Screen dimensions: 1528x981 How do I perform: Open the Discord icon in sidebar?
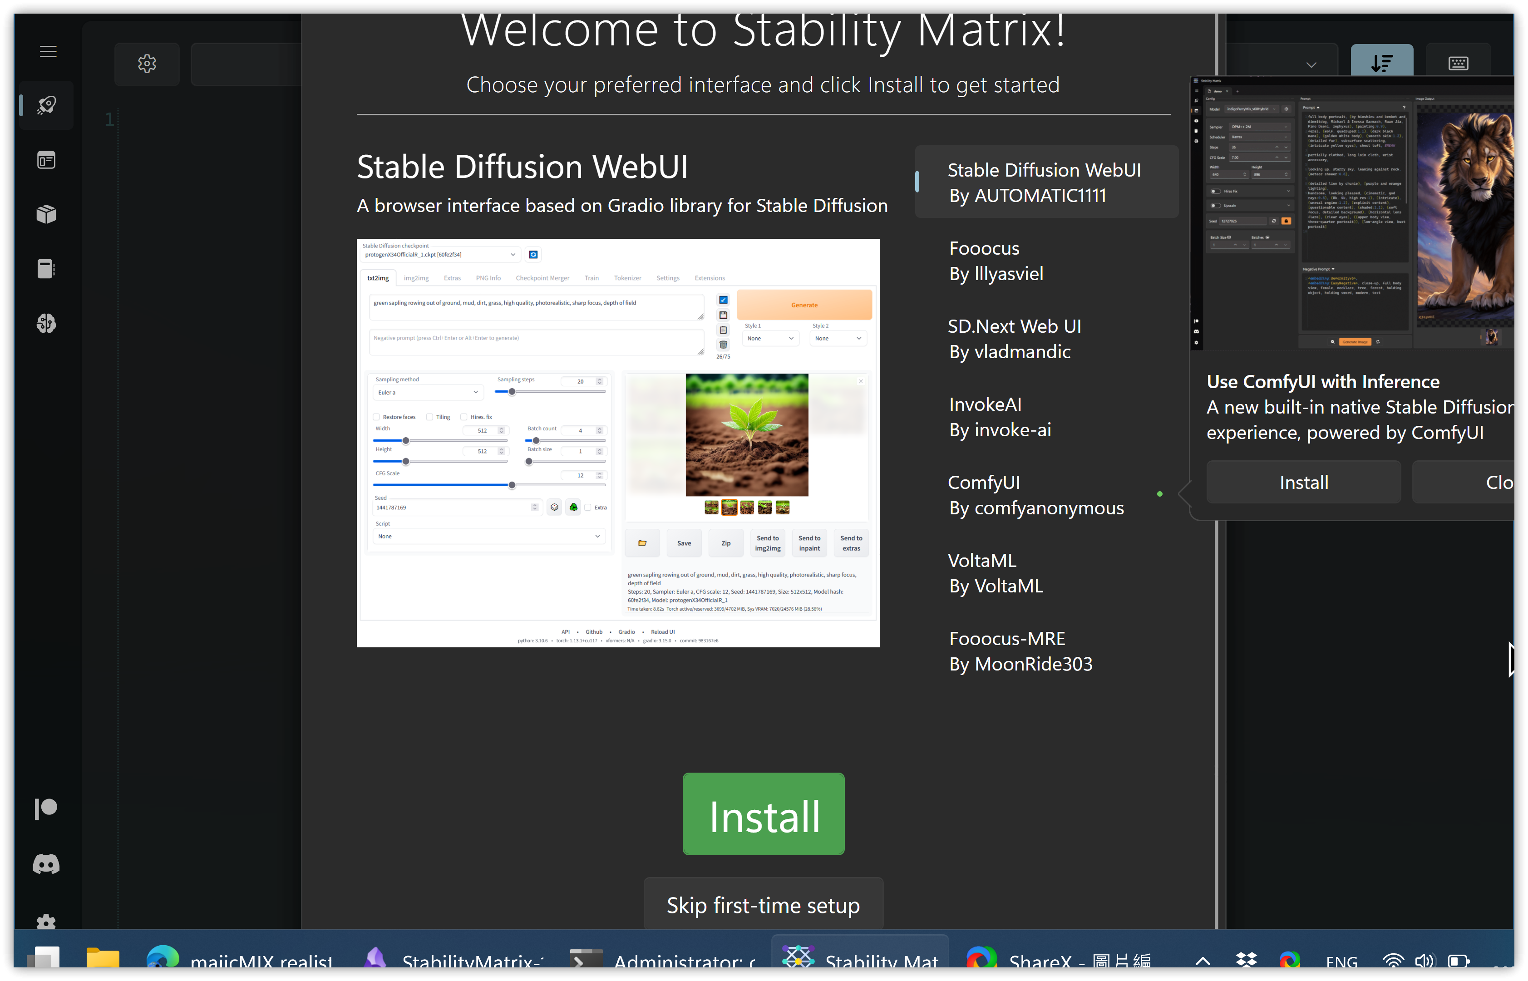click(46, 864)
